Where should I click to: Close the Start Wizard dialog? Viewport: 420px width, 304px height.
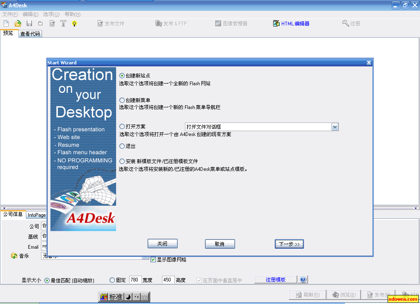coord(369,63)
